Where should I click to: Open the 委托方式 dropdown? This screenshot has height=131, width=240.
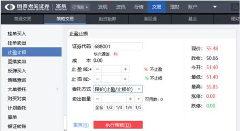click(x=139, y=89)
